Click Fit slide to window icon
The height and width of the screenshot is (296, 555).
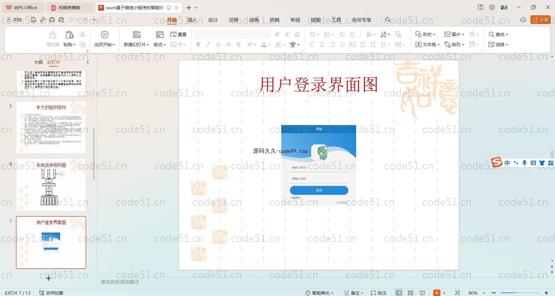(457, 293)
